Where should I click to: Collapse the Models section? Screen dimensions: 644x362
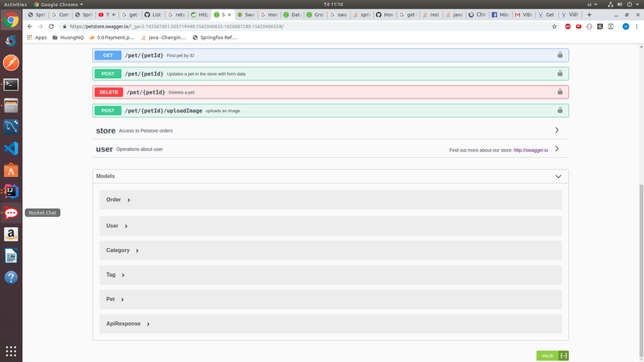click(x=558, y=176)
